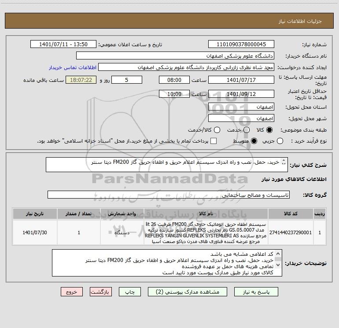Screen dimensions: 339x328
Task: Click the delivery city field اصفهان
Action: 241,118
